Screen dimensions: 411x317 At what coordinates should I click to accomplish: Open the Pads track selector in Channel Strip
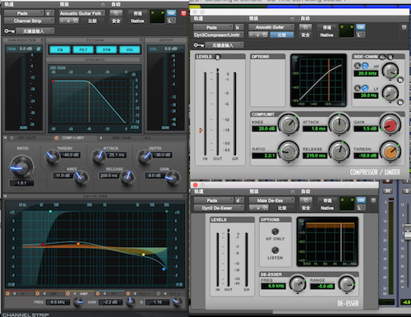pyautogui.click(x=24, y=13)
